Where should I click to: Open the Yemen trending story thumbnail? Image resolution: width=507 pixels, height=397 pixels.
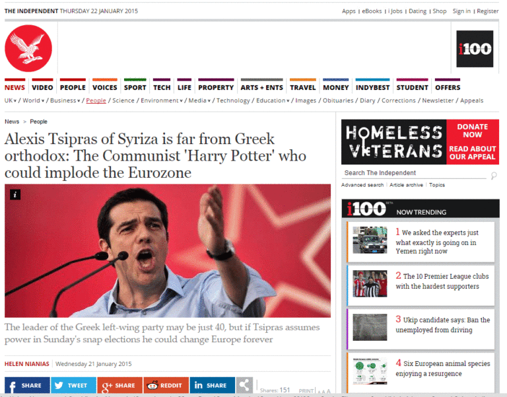370,240
